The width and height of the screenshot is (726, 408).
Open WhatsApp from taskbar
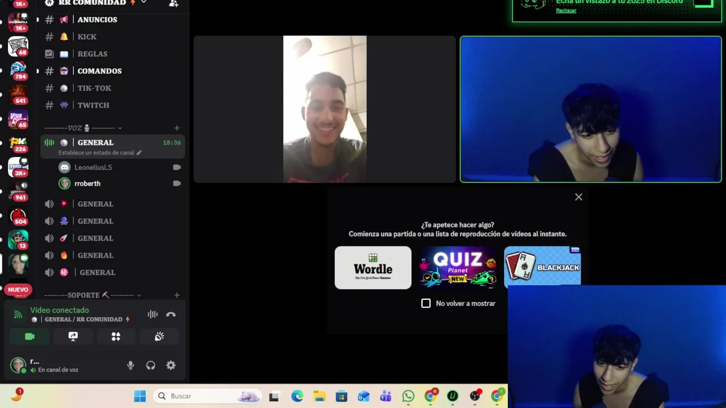[408, 396]
